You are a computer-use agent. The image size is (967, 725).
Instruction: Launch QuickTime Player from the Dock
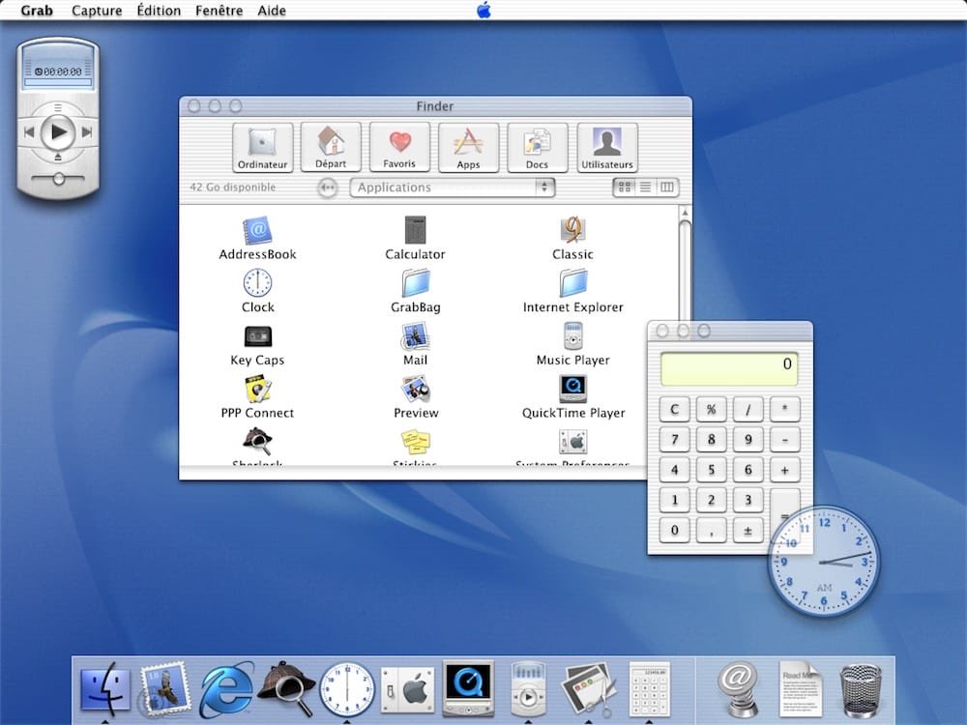(468, 688)
